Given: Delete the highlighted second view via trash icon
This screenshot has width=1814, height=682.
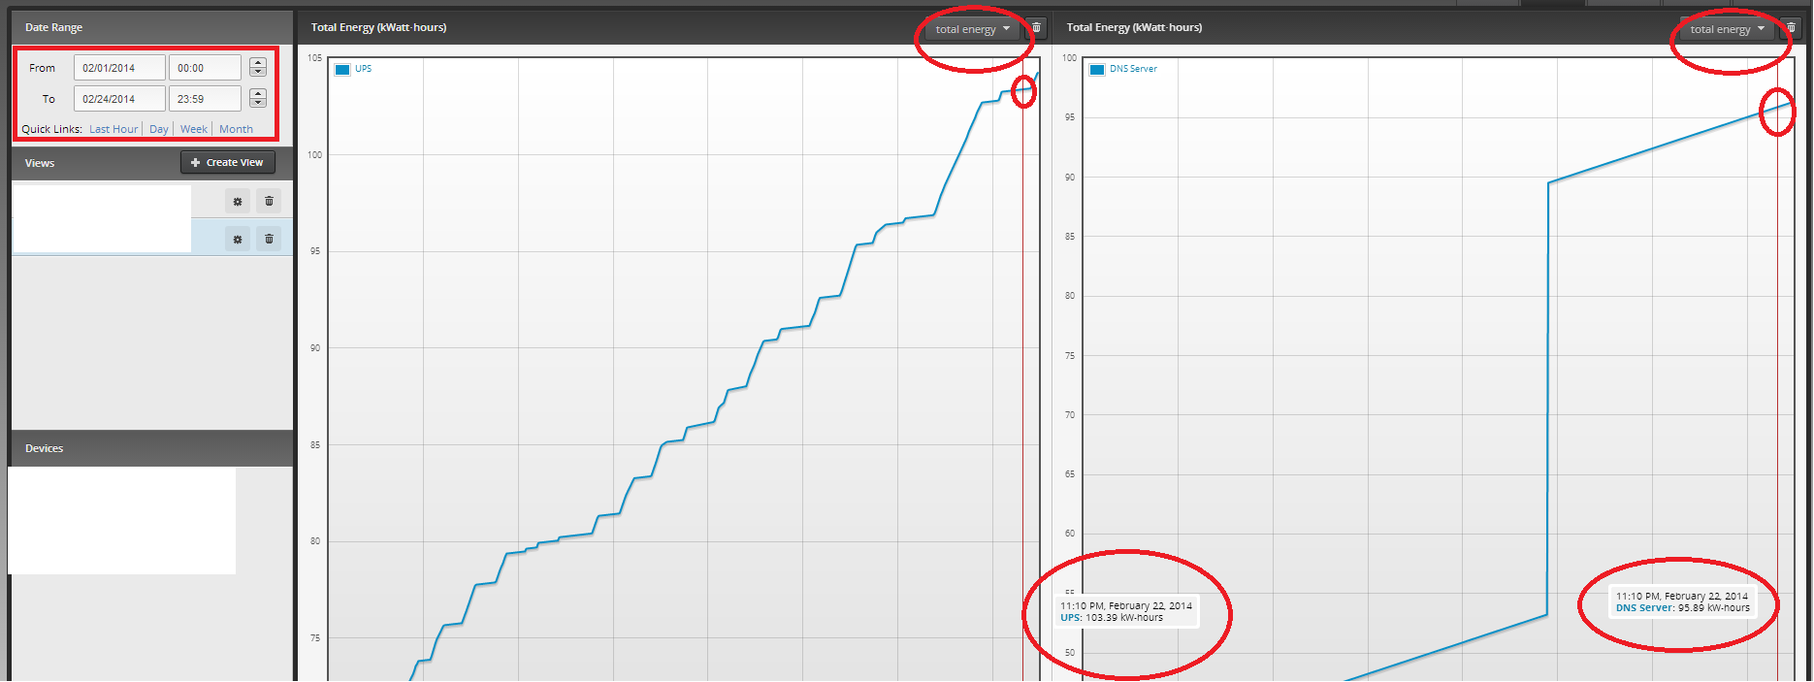Looking at the screenshot, I should pos(269,239).
